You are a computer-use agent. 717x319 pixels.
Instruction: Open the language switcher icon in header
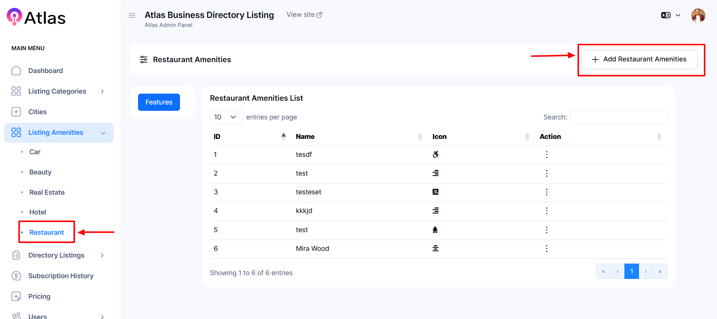[x=666, y=15]
